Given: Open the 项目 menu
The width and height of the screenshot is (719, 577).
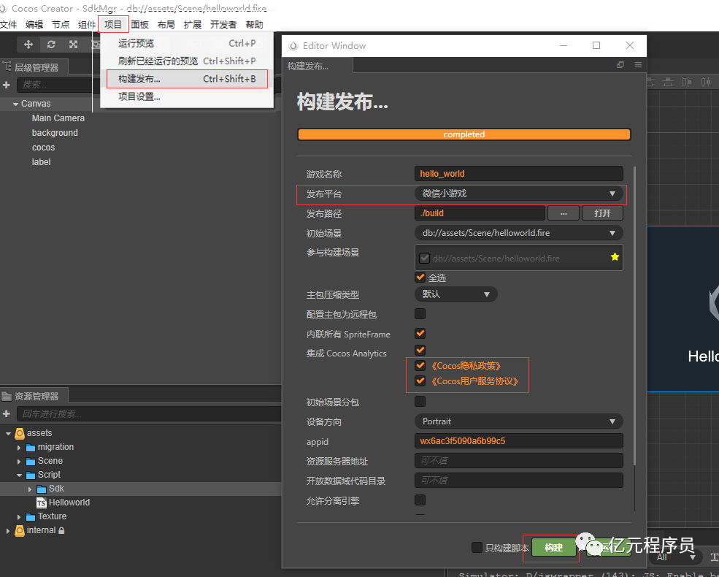Looking at the screenshot, I should pos(113,25).
